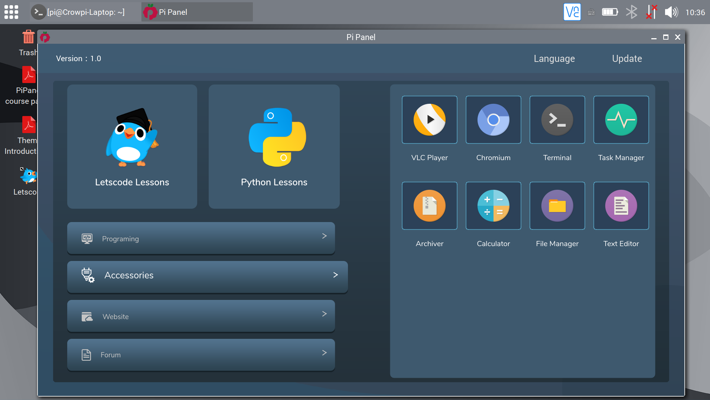Open the Bluetooth tray icon
This screenshot has width=710, height=400.
pos(631,12)
